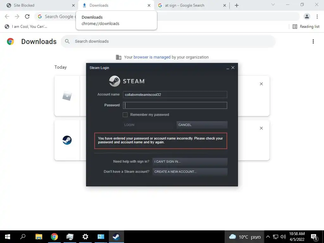Screen dimensions: 324x243
Task: Click the network tray icon
Action: [x=276, y=237]
